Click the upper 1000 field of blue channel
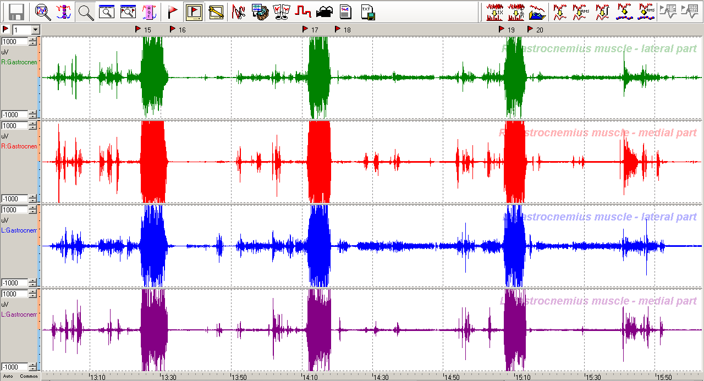The image size is (704, 381). pyautogui.click(x=15, y=209)
